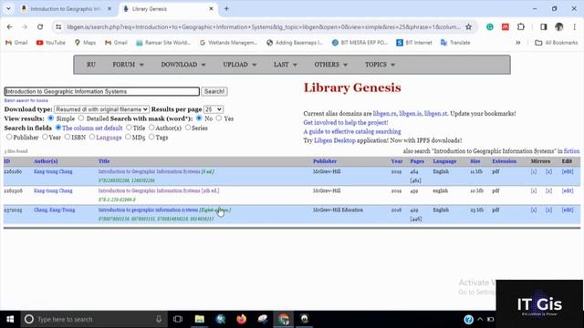Click the Windows taskbar search box
Screen dimensions: 584x328
tap(94, 319)
